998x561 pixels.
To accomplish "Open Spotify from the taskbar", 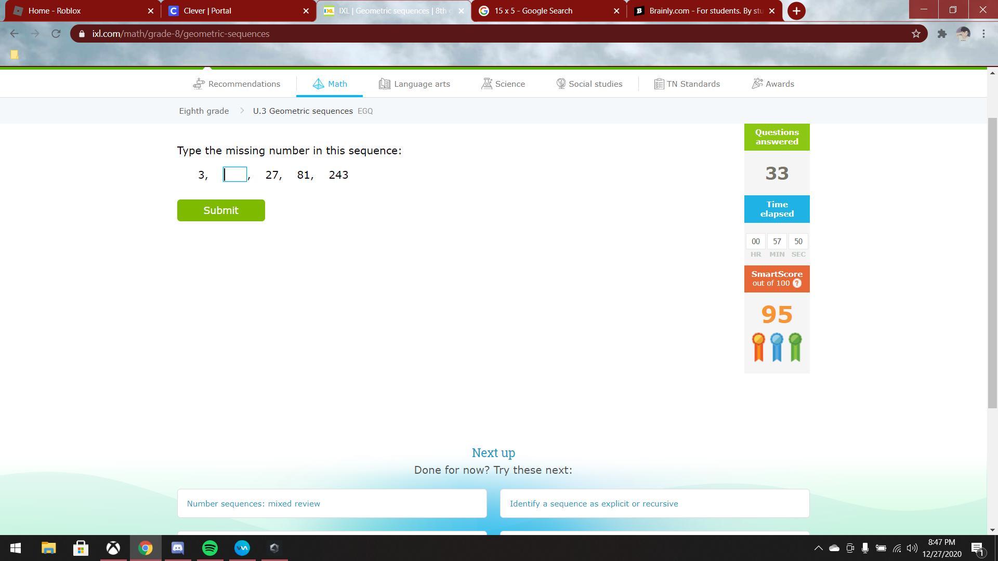I will point(210,548).
